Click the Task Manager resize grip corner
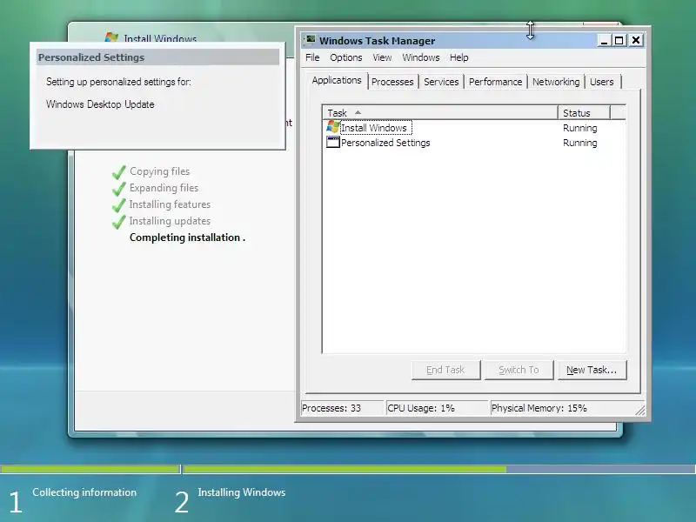The height and width of the screenshot is (522, 696). [639, 410]
